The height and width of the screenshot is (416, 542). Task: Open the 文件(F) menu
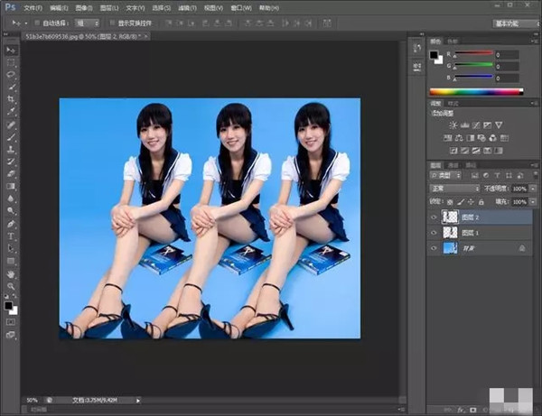tap(33, 7)
